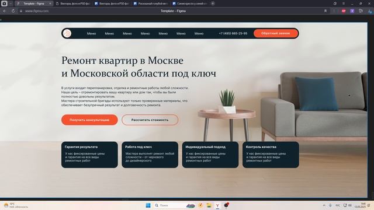374x210 pixels.
Task: Open the browser hamburger menu icon
Action: tap(344, 3)
